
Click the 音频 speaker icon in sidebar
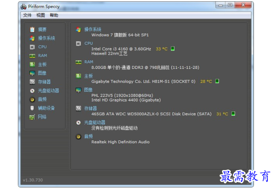tap(32, 99)
